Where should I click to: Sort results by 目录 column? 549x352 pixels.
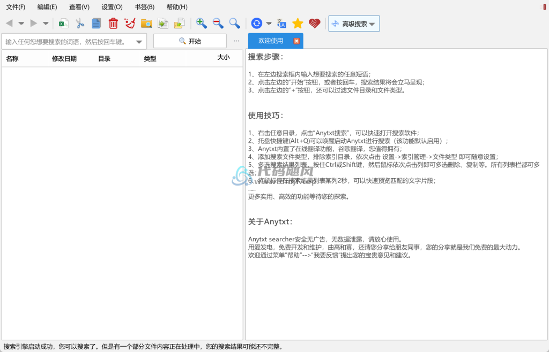pyautogui.click(x=105, y=59)
